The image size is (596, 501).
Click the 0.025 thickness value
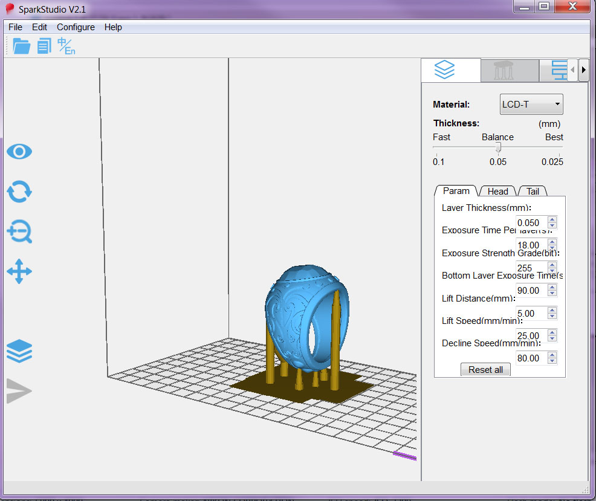point(552,161)
